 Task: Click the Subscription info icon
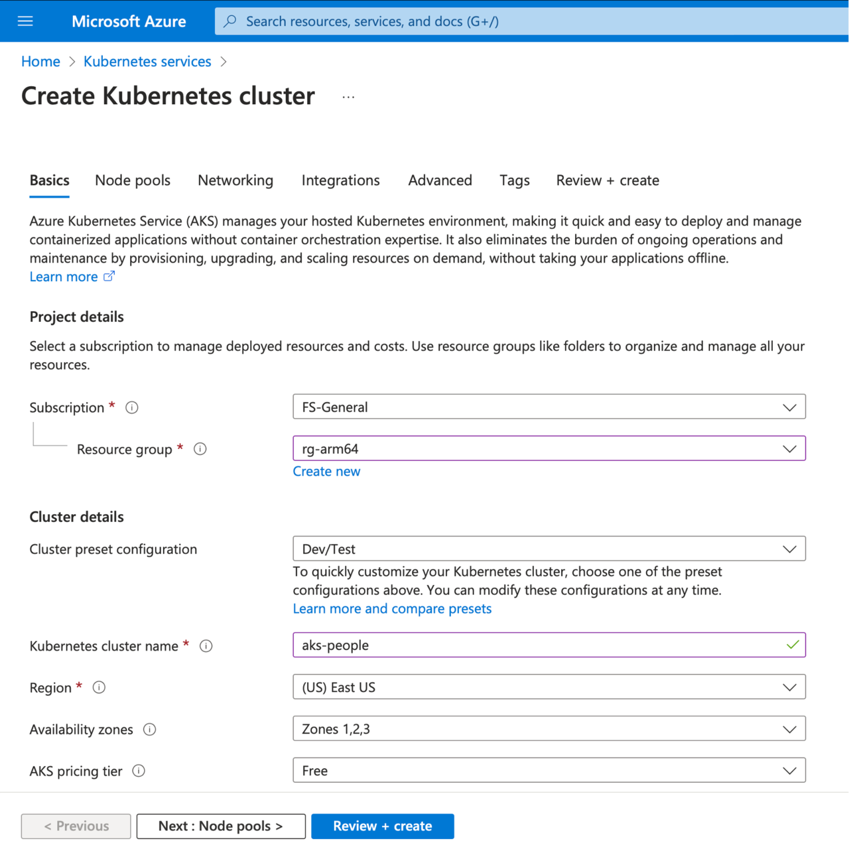point(132,407)
